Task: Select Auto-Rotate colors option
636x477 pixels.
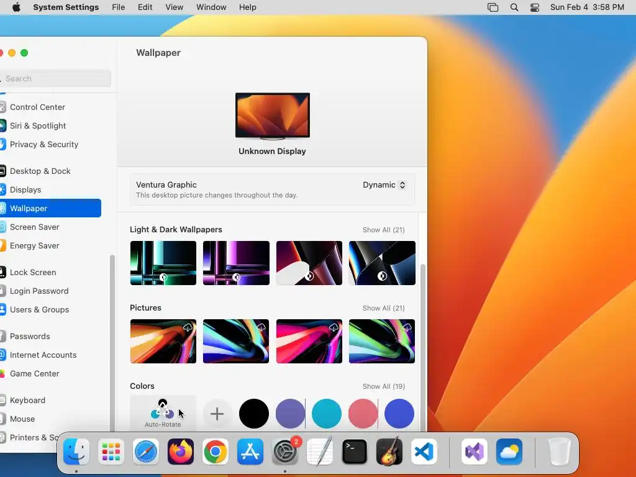Action: coord(163,413)
